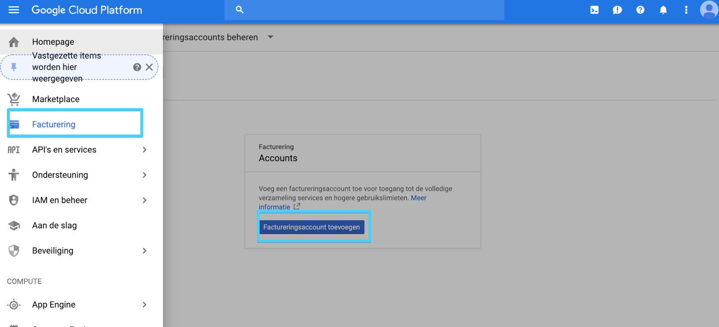Expand the Ondersteuning submenu arrow
719x327 pixels.
(144, 175)
